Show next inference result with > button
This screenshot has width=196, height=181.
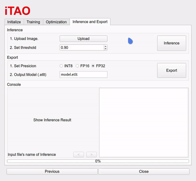(x=91, y=155)
